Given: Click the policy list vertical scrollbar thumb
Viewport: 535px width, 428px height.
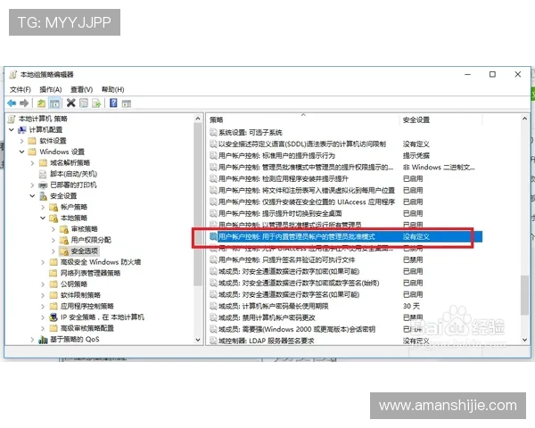Looking at the screenshot, I should [525, 295].
